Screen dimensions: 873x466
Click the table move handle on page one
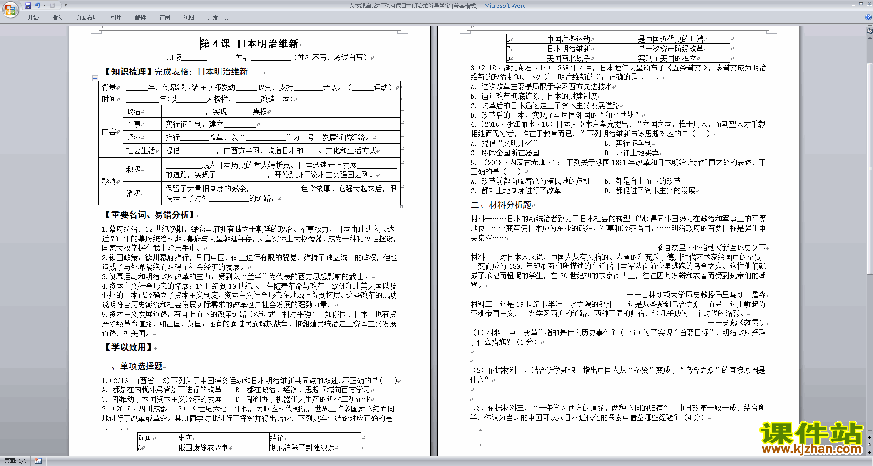point(95,78)
